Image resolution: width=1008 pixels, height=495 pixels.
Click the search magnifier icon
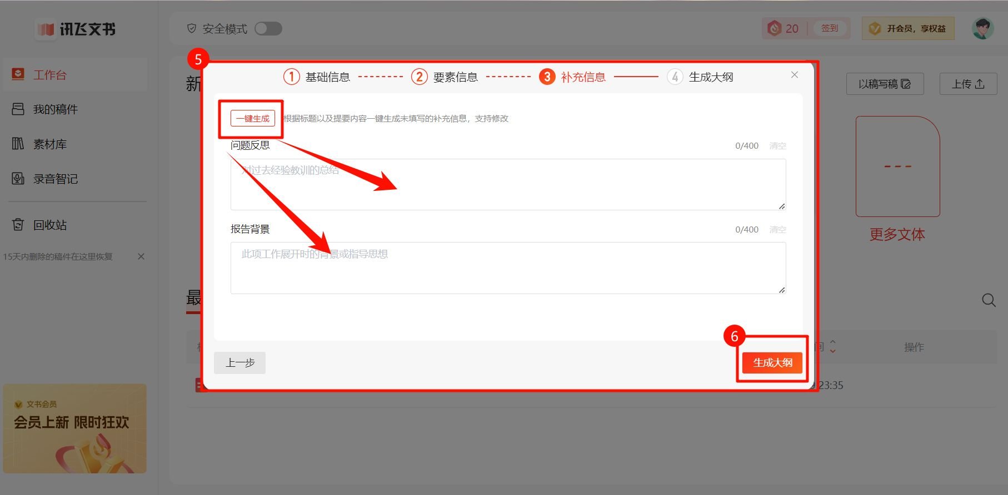(x=988, y=300)
